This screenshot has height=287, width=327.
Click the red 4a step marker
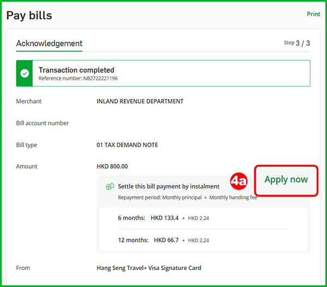pyautogui.click(x=238, y=180)
